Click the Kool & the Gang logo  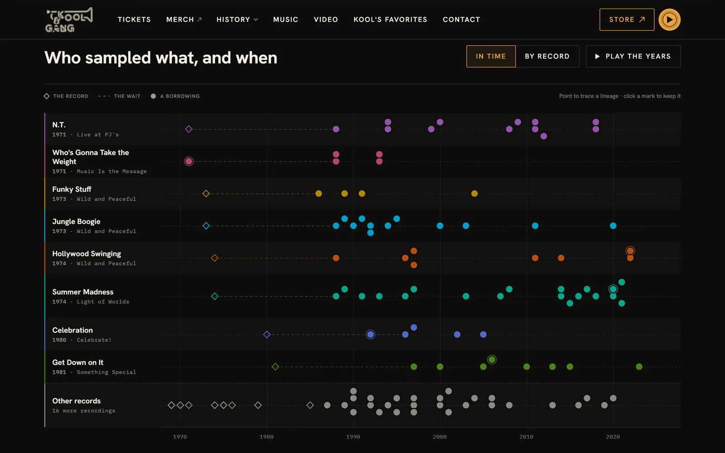coord(69,20)
